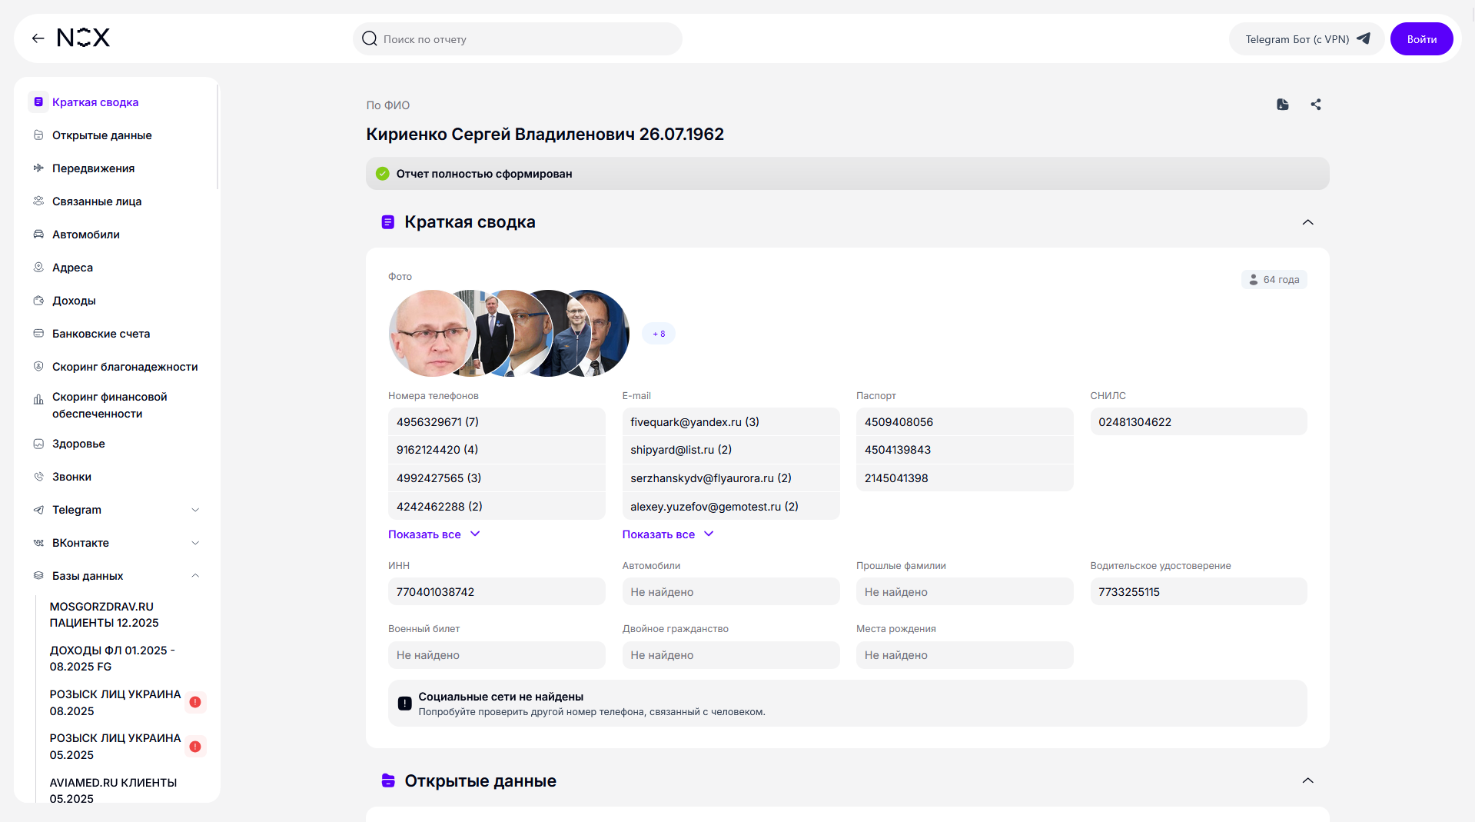Open the Telegram Бот (с VPN) button

1307,39
